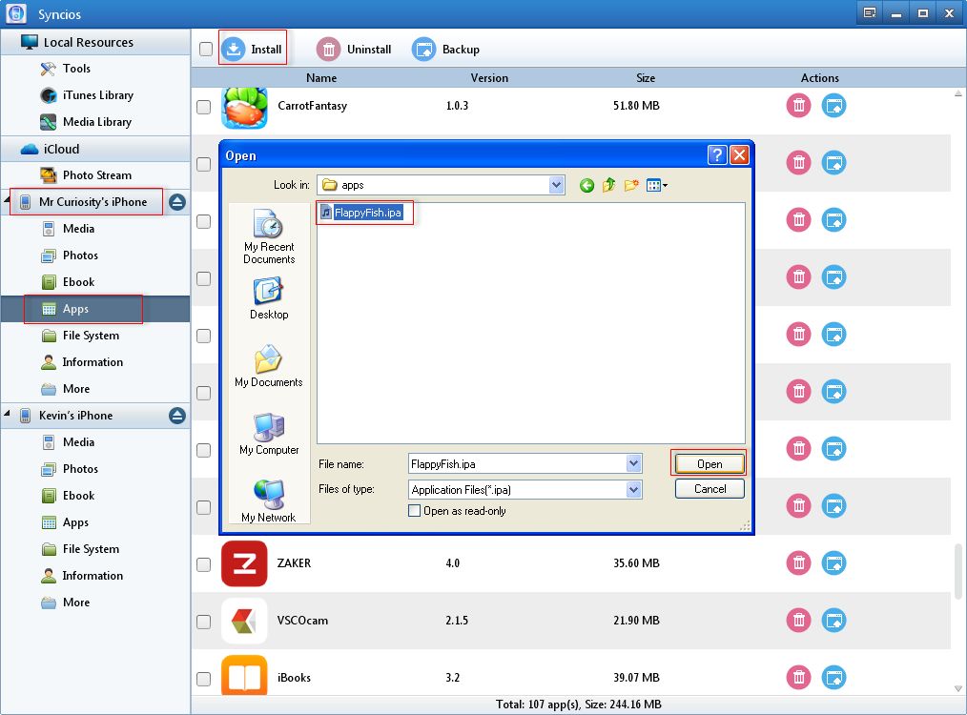Select the FlappyFish.ipa file
The image size is (967, 715).
click(362, 213)
